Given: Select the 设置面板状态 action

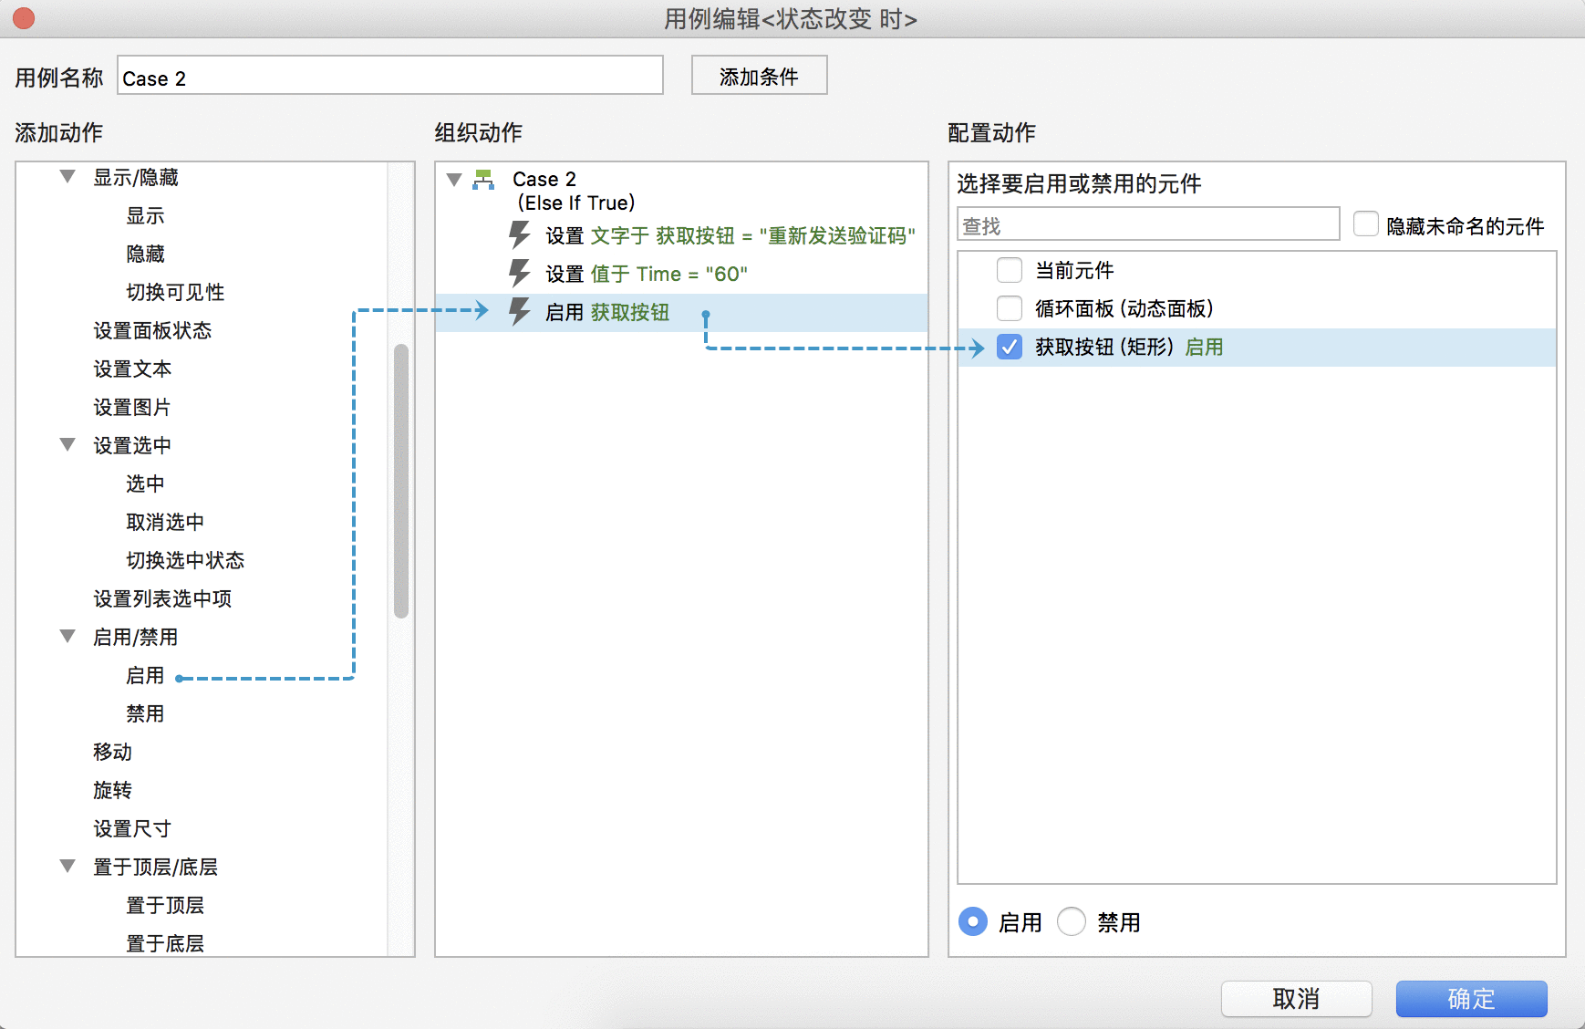Looking at the screenshot, I should point(152,330).
